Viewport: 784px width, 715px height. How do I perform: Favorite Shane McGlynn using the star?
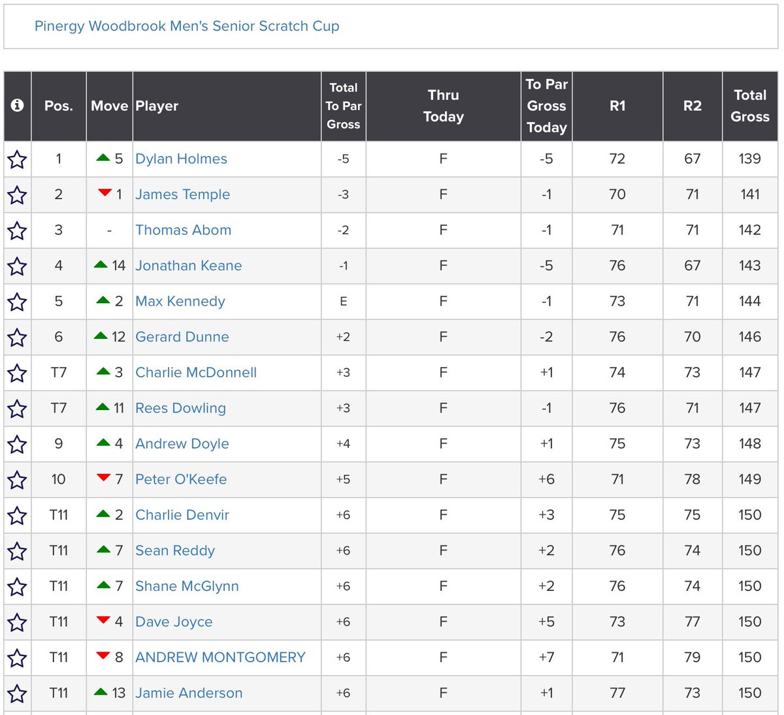point(17,586)
